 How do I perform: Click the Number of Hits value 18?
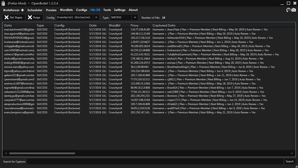pos(164,18)
